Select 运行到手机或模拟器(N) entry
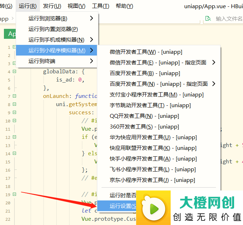Screen dimensions: 243x225 point(57,40)
